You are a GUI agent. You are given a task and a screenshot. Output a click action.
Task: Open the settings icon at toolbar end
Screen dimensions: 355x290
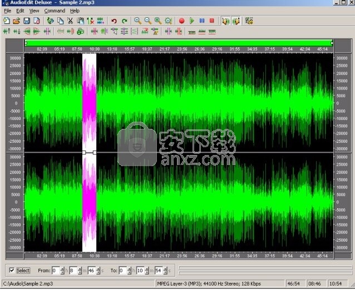coord(249,21)
